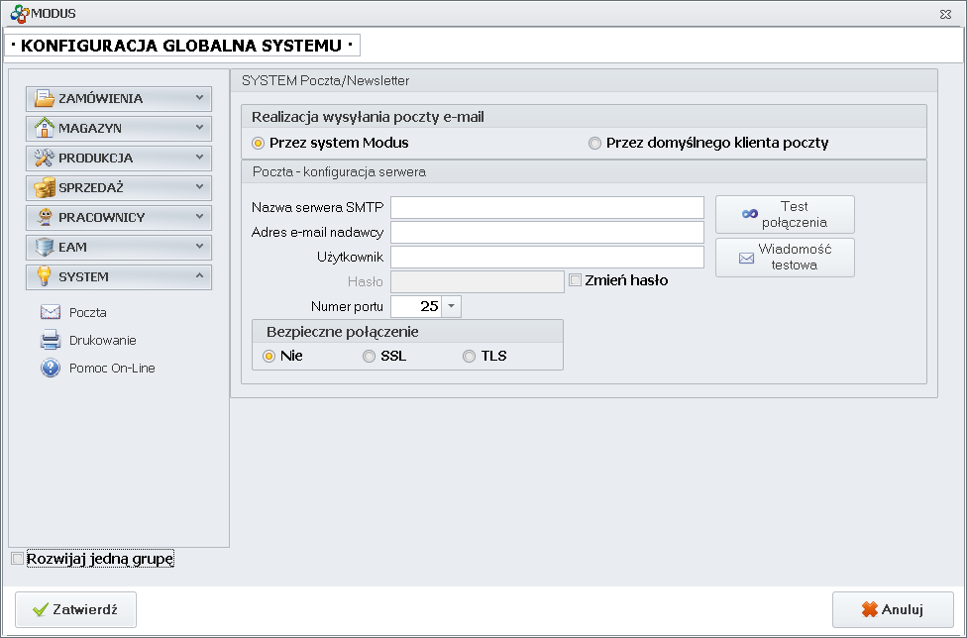The image size is (967, 638).
Task: Confirm with the Zatwierdź button
Action: tap(76, 609)
